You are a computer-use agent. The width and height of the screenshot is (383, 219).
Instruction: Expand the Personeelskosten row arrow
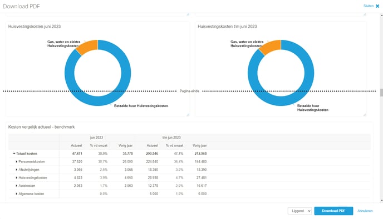click(16, 161)
